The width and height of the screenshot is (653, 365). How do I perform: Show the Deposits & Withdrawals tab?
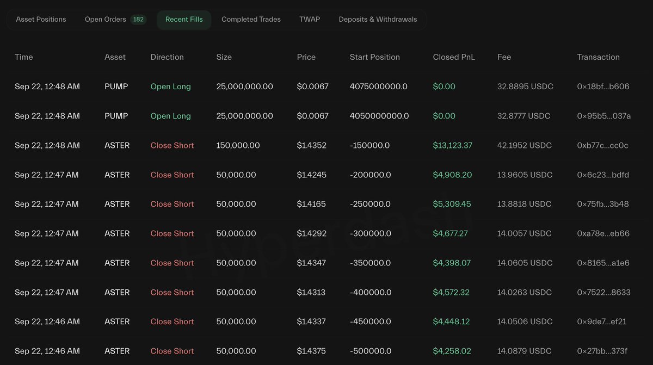point(378,20)
